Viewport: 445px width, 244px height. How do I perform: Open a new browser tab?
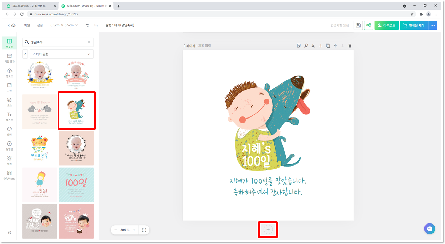coord(118,6)
